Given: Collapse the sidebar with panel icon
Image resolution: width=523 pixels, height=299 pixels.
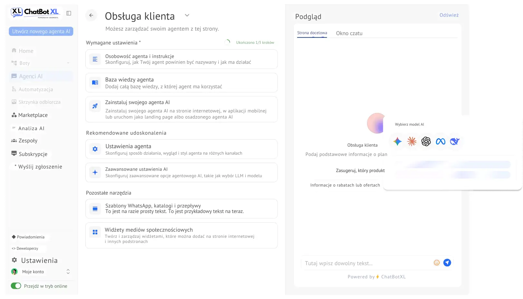Looking at the screenshot, I should (x=69, y=13).
